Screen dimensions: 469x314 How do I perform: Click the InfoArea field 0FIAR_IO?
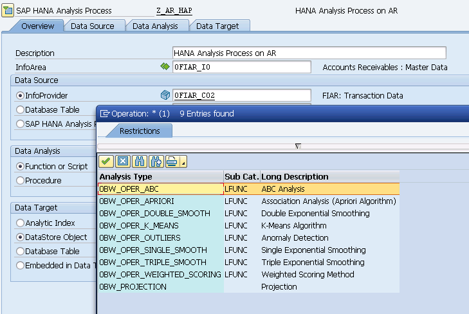(242, 67)
